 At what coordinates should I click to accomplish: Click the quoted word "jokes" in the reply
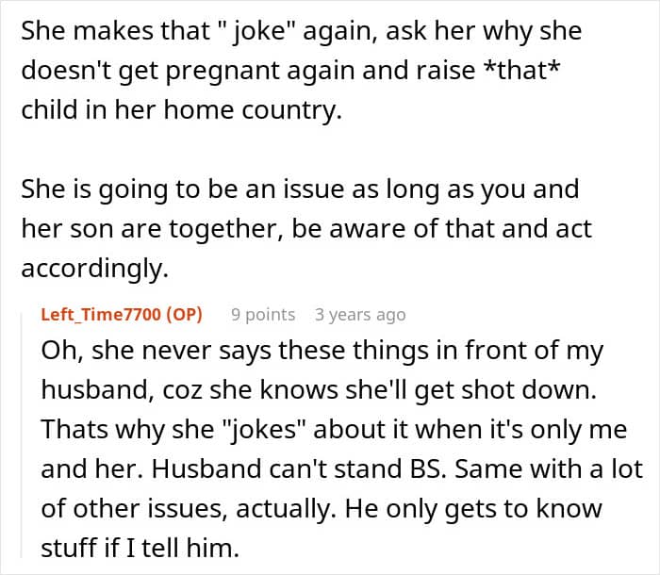(x=263, y=430)
